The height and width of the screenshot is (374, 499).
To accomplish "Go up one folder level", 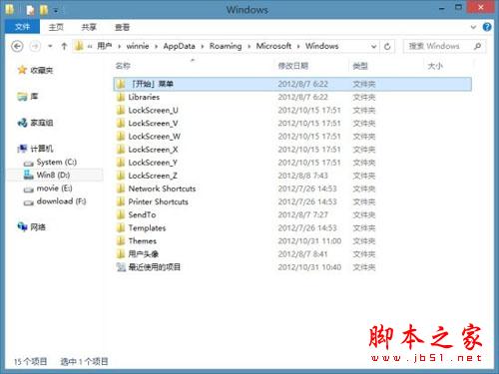I will click(x=64, y=46).
